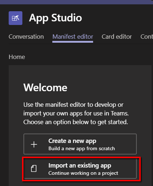Click the plus icon for new app

coord(34,144)
